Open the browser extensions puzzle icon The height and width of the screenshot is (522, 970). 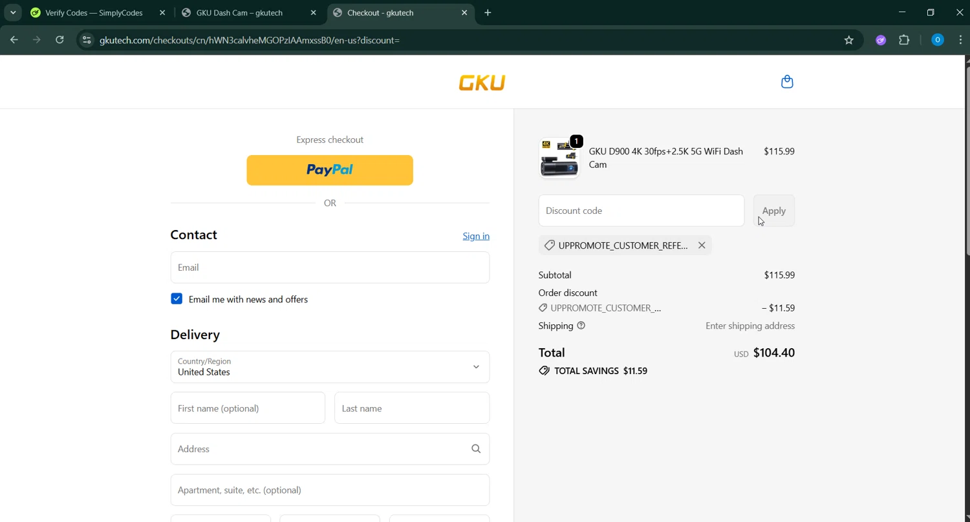coord(904,40)
